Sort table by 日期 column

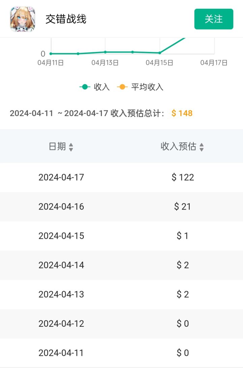(x=61, y=147)
